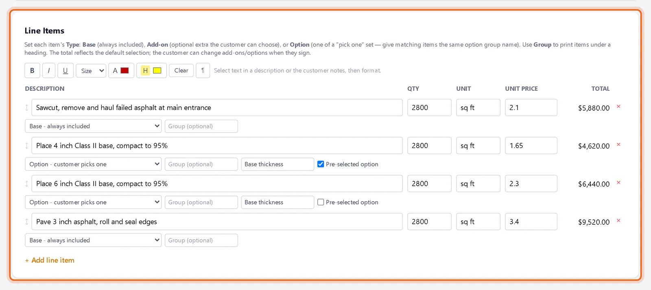
Task: Delete the 4 inch Class II base item
Action: (x=618, y=145)
